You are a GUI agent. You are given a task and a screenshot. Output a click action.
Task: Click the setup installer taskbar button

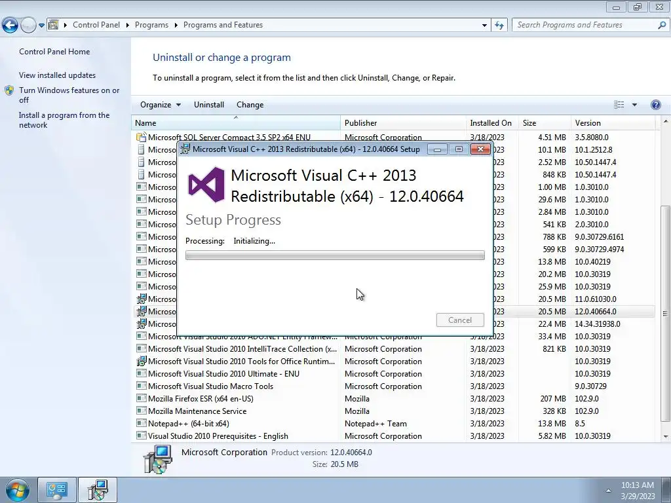pos(98,490)
